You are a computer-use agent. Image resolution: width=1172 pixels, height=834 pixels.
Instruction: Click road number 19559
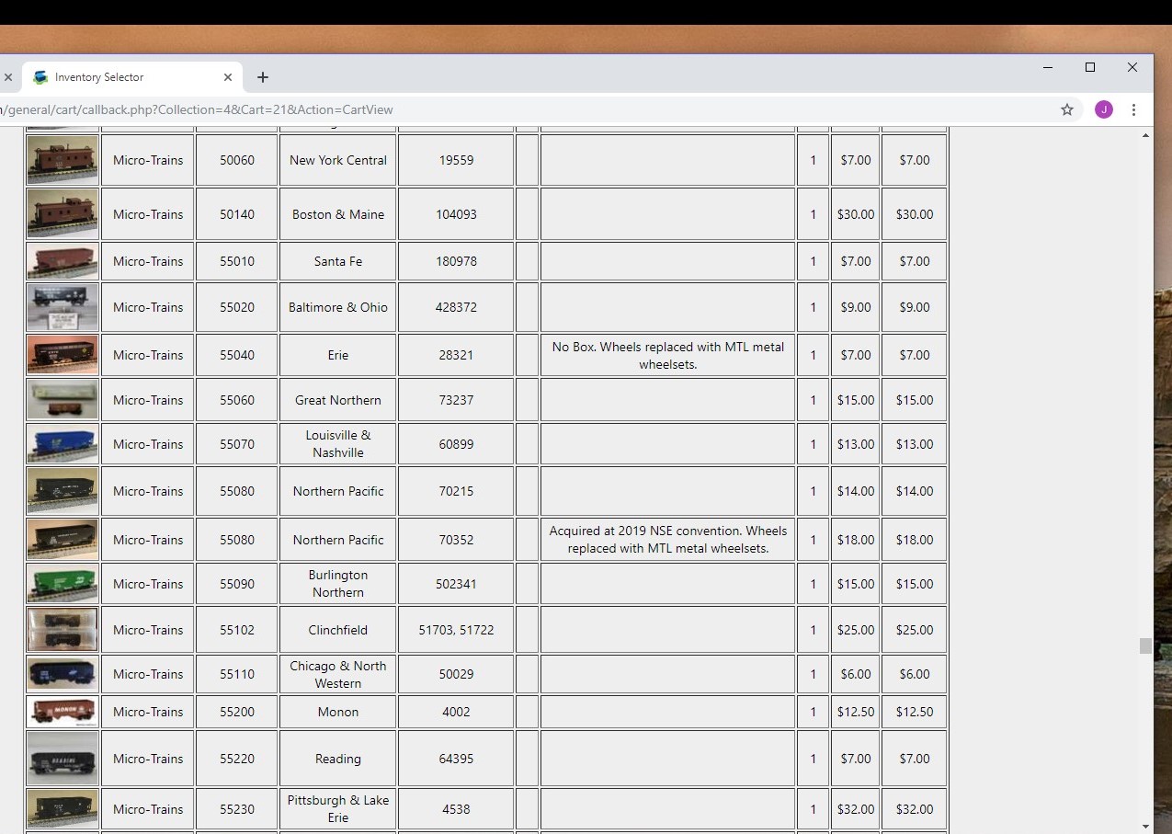click(x=456, y=160)
